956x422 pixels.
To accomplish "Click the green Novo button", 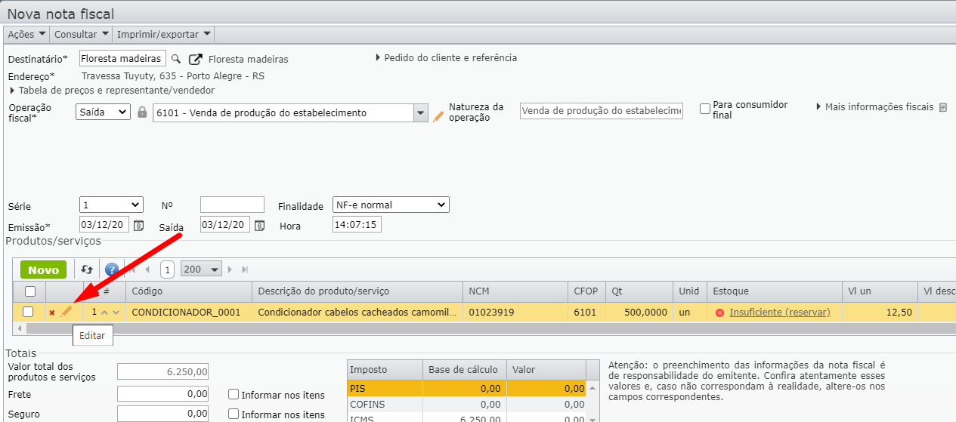I will pyautogui.click(x=43, y=270).
